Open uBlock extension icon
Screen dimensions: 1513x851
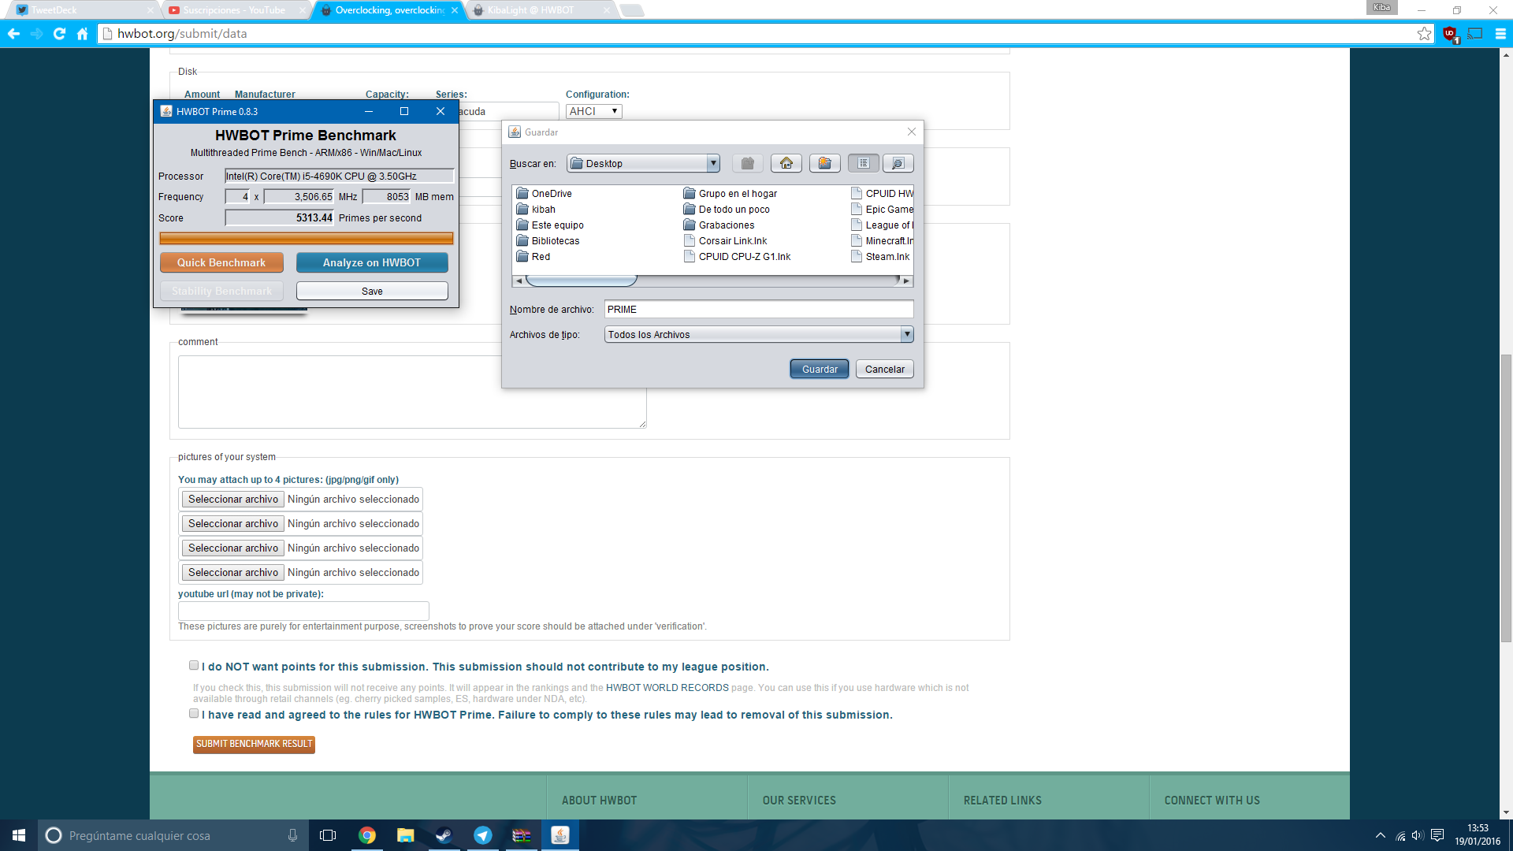click(1450, 34)
